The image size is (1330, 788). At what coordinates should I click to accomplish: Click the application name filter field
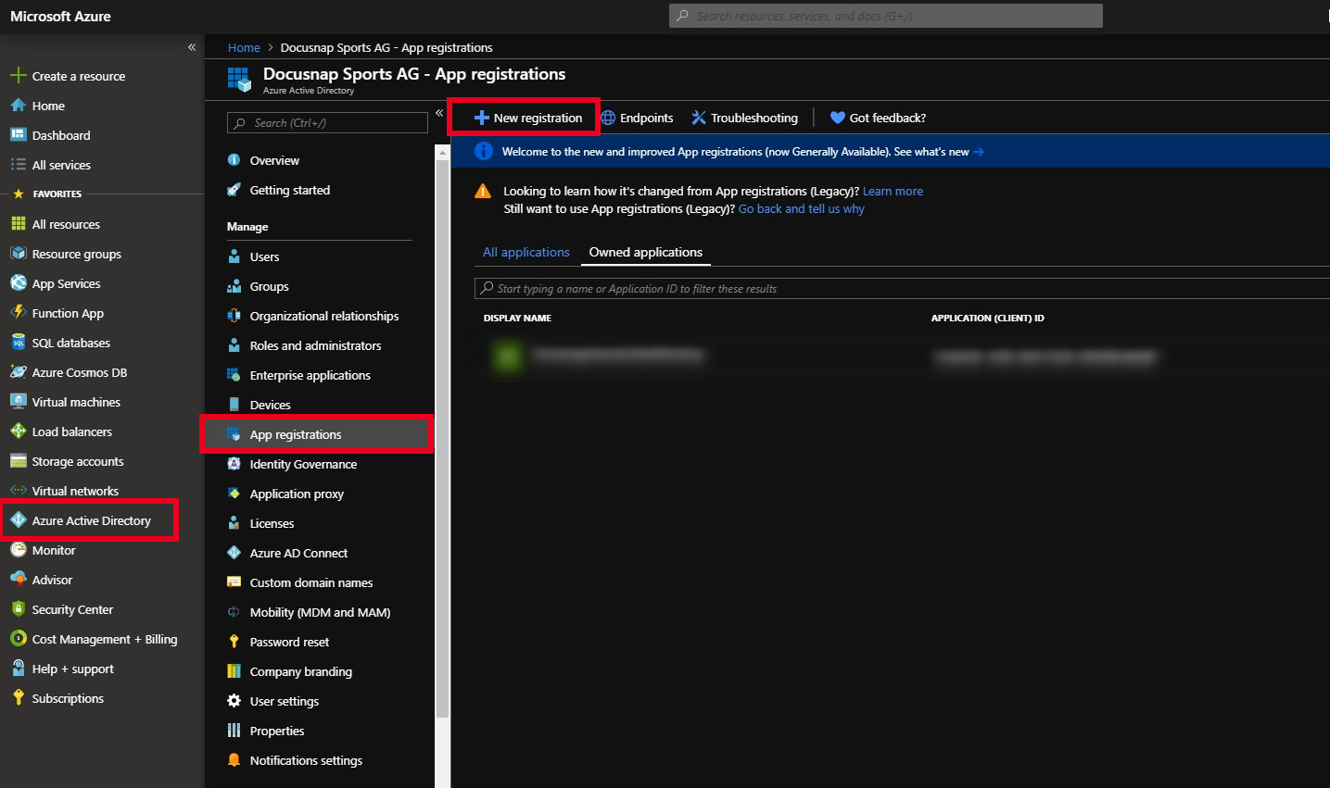click(x=902, y=288)
